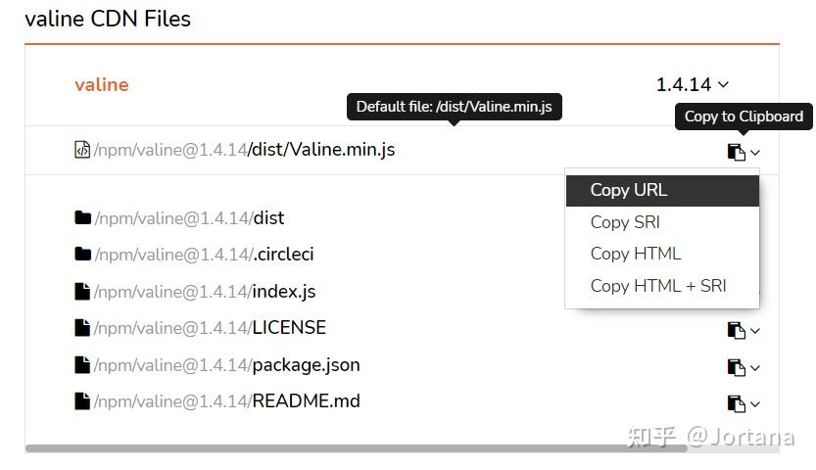
Task: Open the 1.4.14 version dropdown
Action: (692, 85)
